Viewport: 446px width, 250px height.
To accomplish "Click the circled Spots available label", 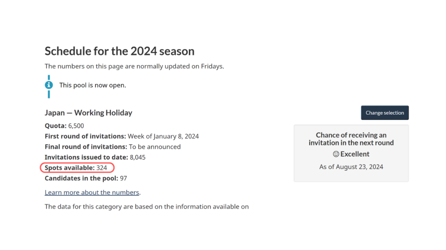I will coord(70,168).
